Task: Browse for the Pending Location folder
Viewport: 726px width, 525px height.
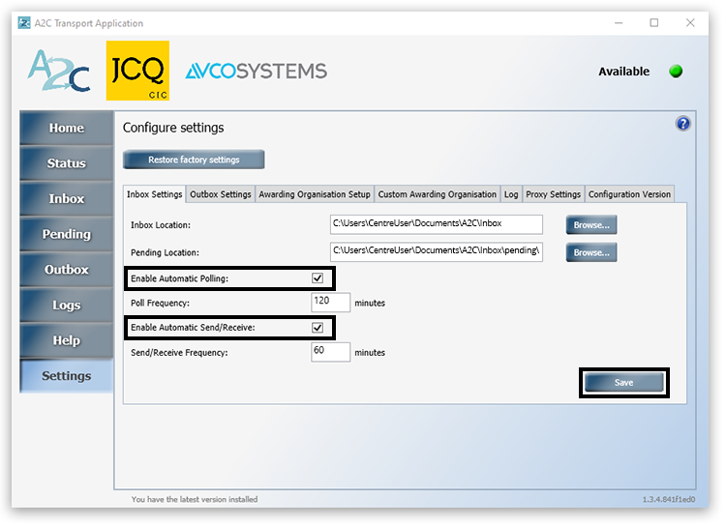Action: coord(591,252)
